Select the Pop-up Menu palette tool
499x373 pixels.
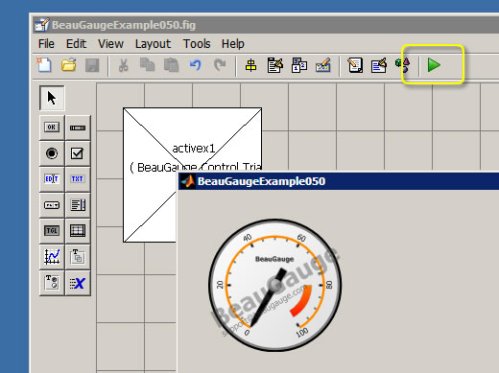[x=52, y=205]
